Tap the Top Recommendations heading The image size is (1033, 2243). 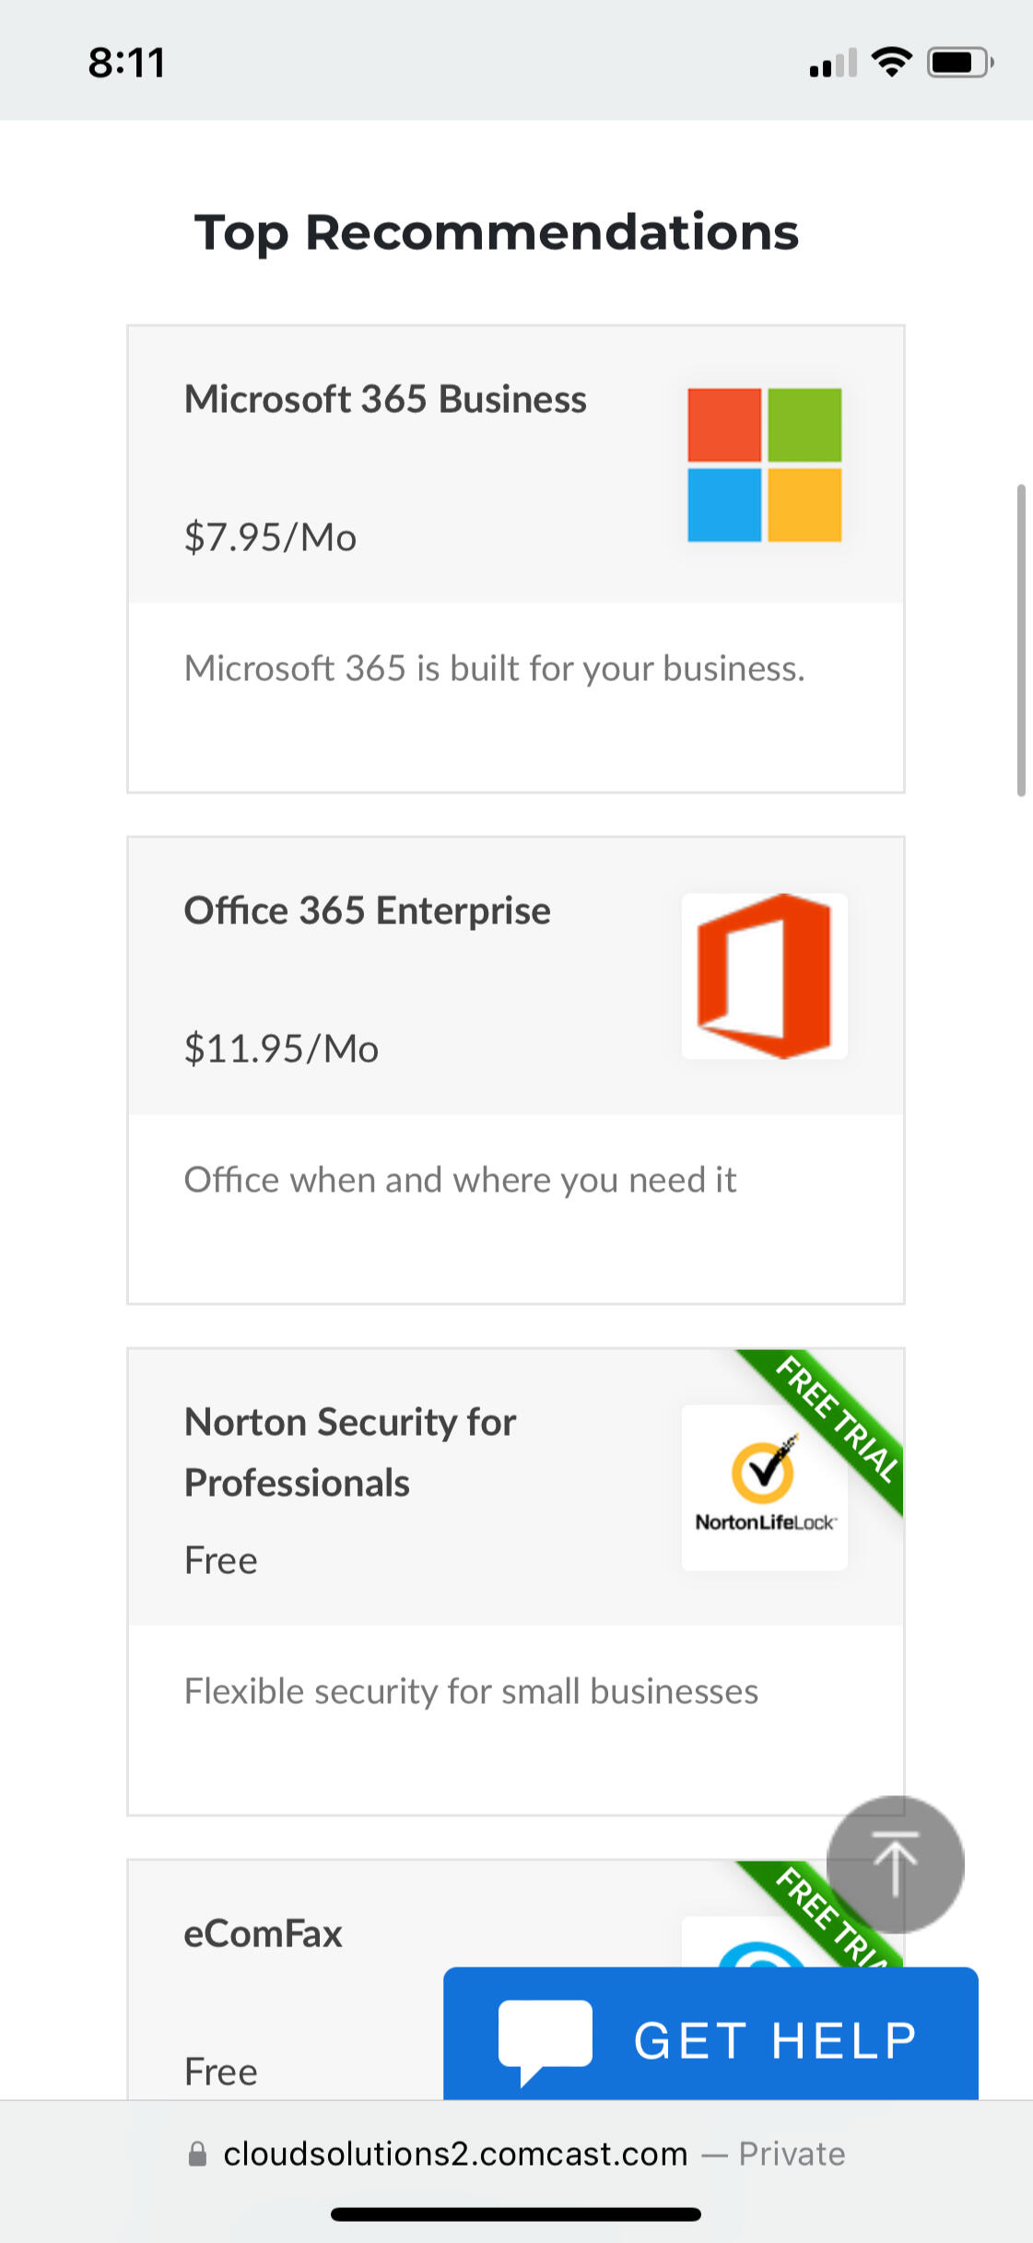click(x=497, y=231)
